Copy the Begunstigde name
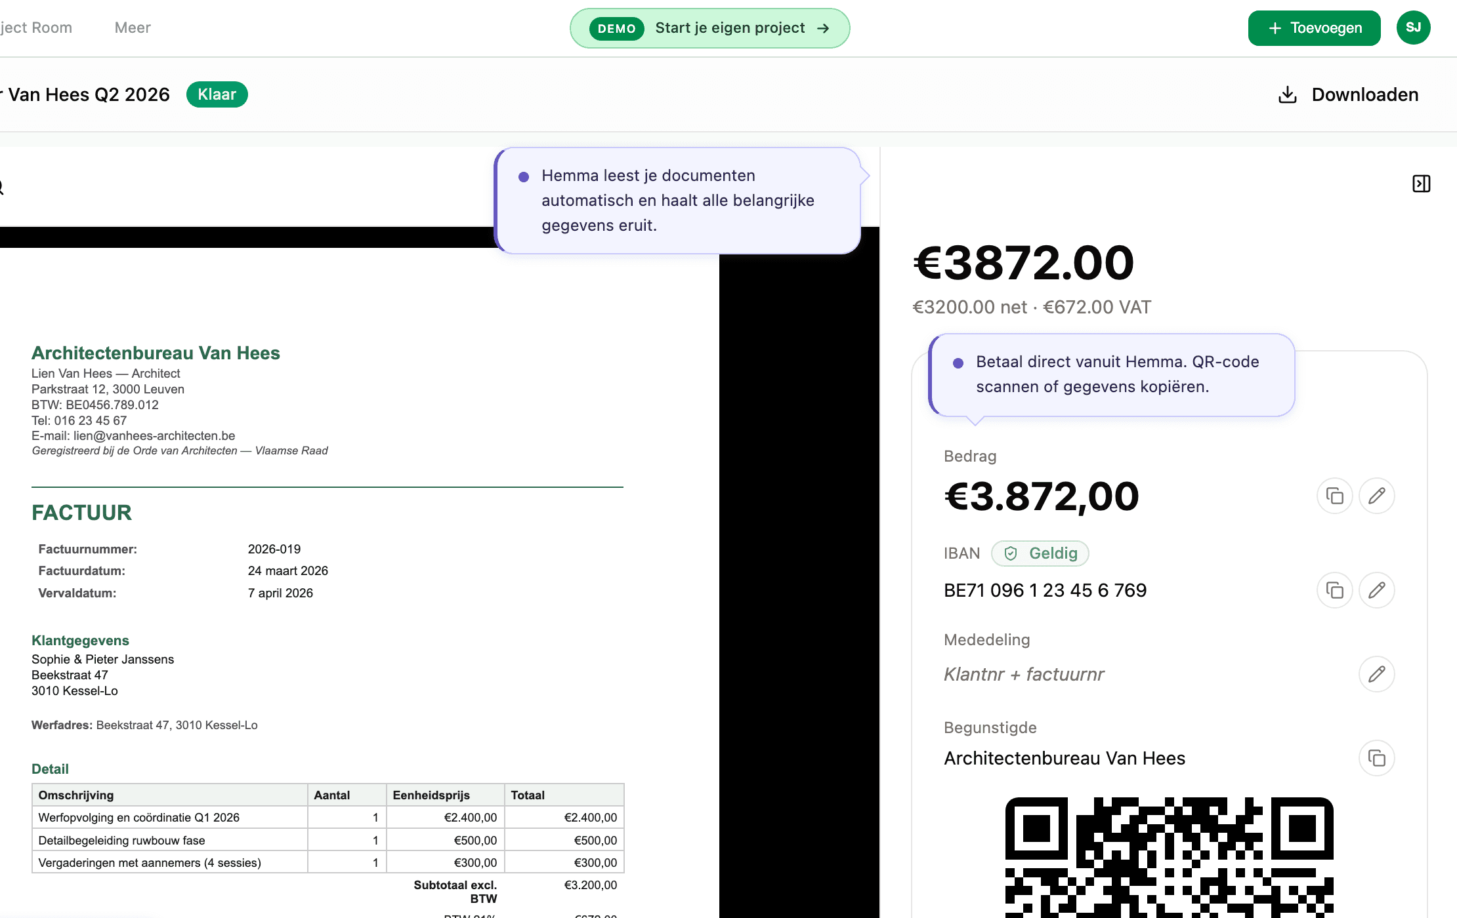Image resolution: width=1457 pixels, height=918 pixels. 1376,758
